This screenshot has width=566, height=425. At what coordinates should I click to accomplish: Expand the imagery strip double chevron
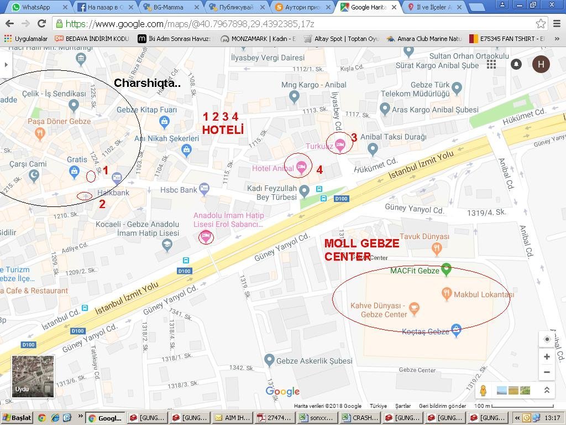click(547, 390)
